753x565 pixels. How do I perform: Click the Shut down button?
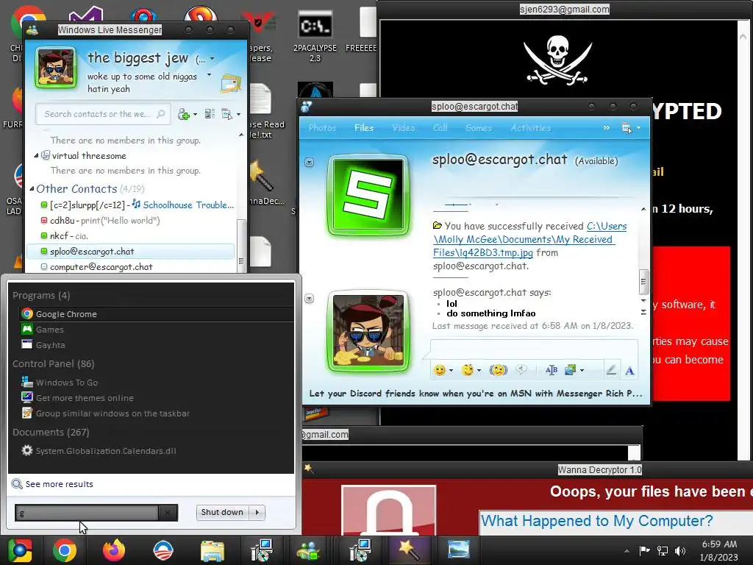(222, 512)
